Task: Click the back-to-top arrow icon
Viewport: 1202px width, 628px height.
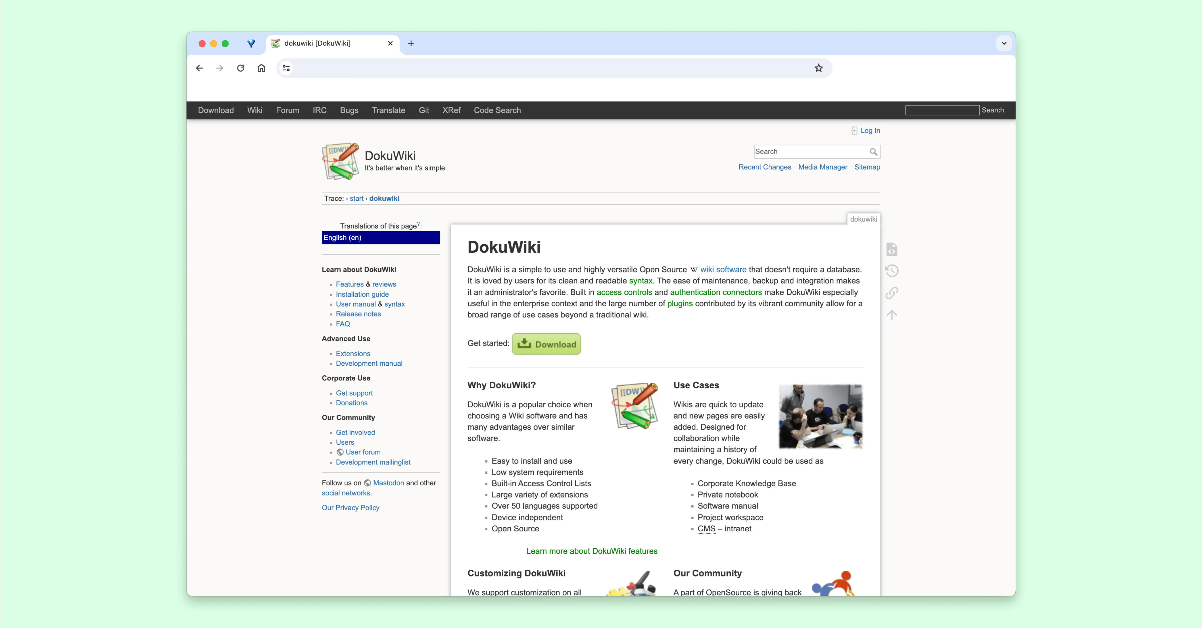Action: click(x=892, y=315)
